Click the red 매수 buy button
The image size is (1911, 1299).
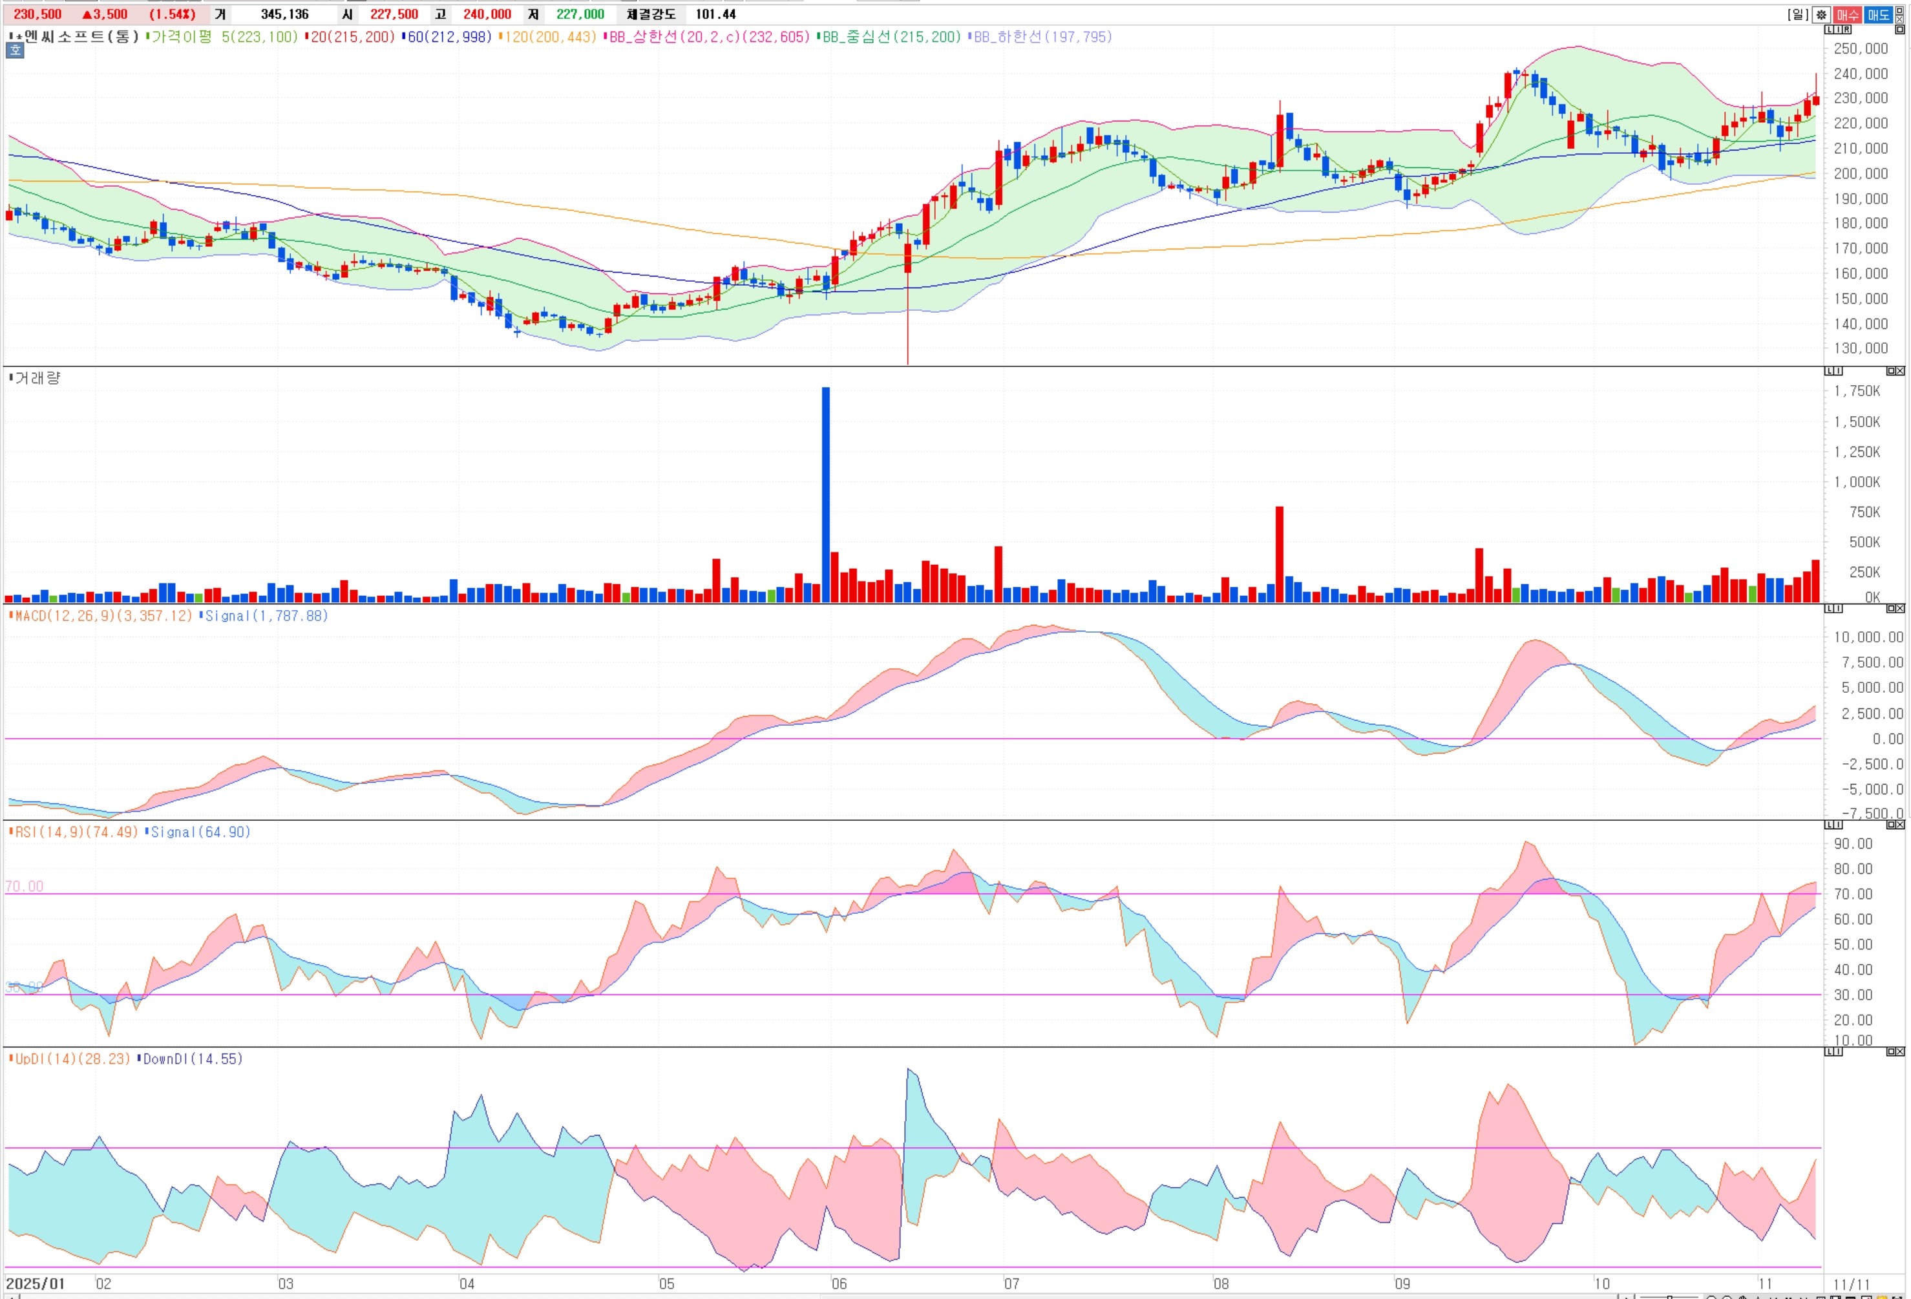pyautogui.click(x=1848, y=15)
